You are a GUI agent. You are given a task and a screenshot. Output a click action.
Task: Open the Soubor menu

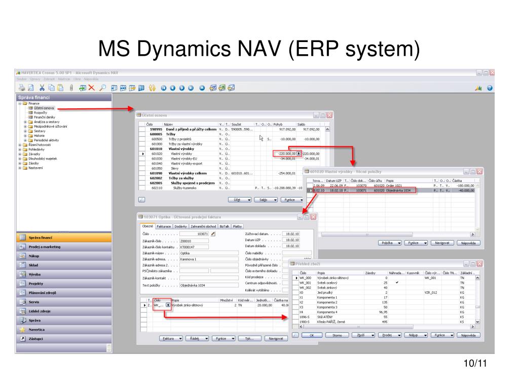coord(21,79)
